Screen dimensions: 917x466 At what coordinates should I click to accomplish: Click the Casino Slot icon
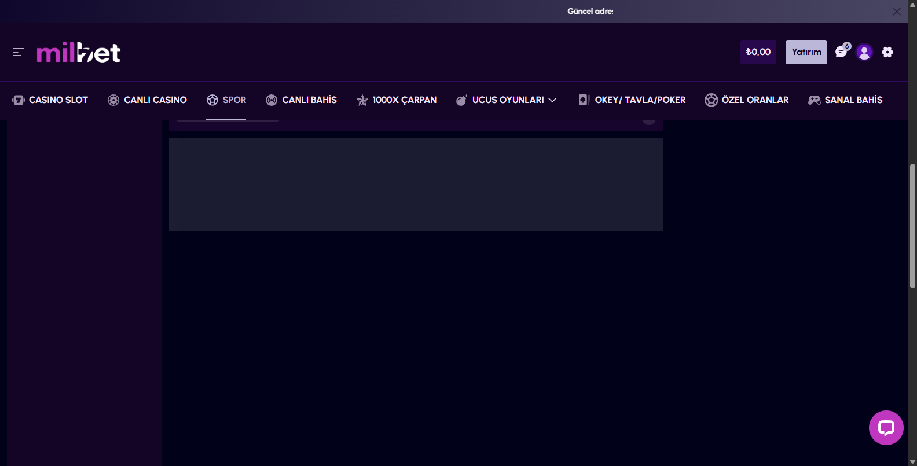pos(18,100)
